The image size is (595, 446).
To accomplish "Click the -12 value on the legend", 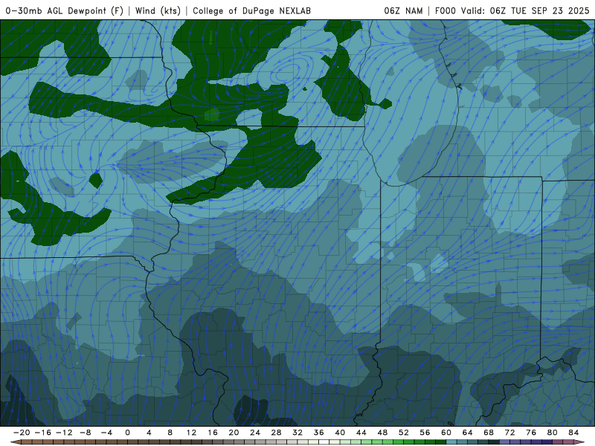I will coord(64,433).
